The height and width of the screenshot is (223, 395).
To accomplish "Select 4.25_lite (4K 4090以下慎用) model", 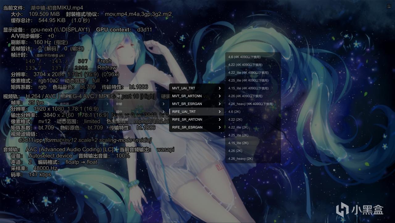I will (253, 80).
